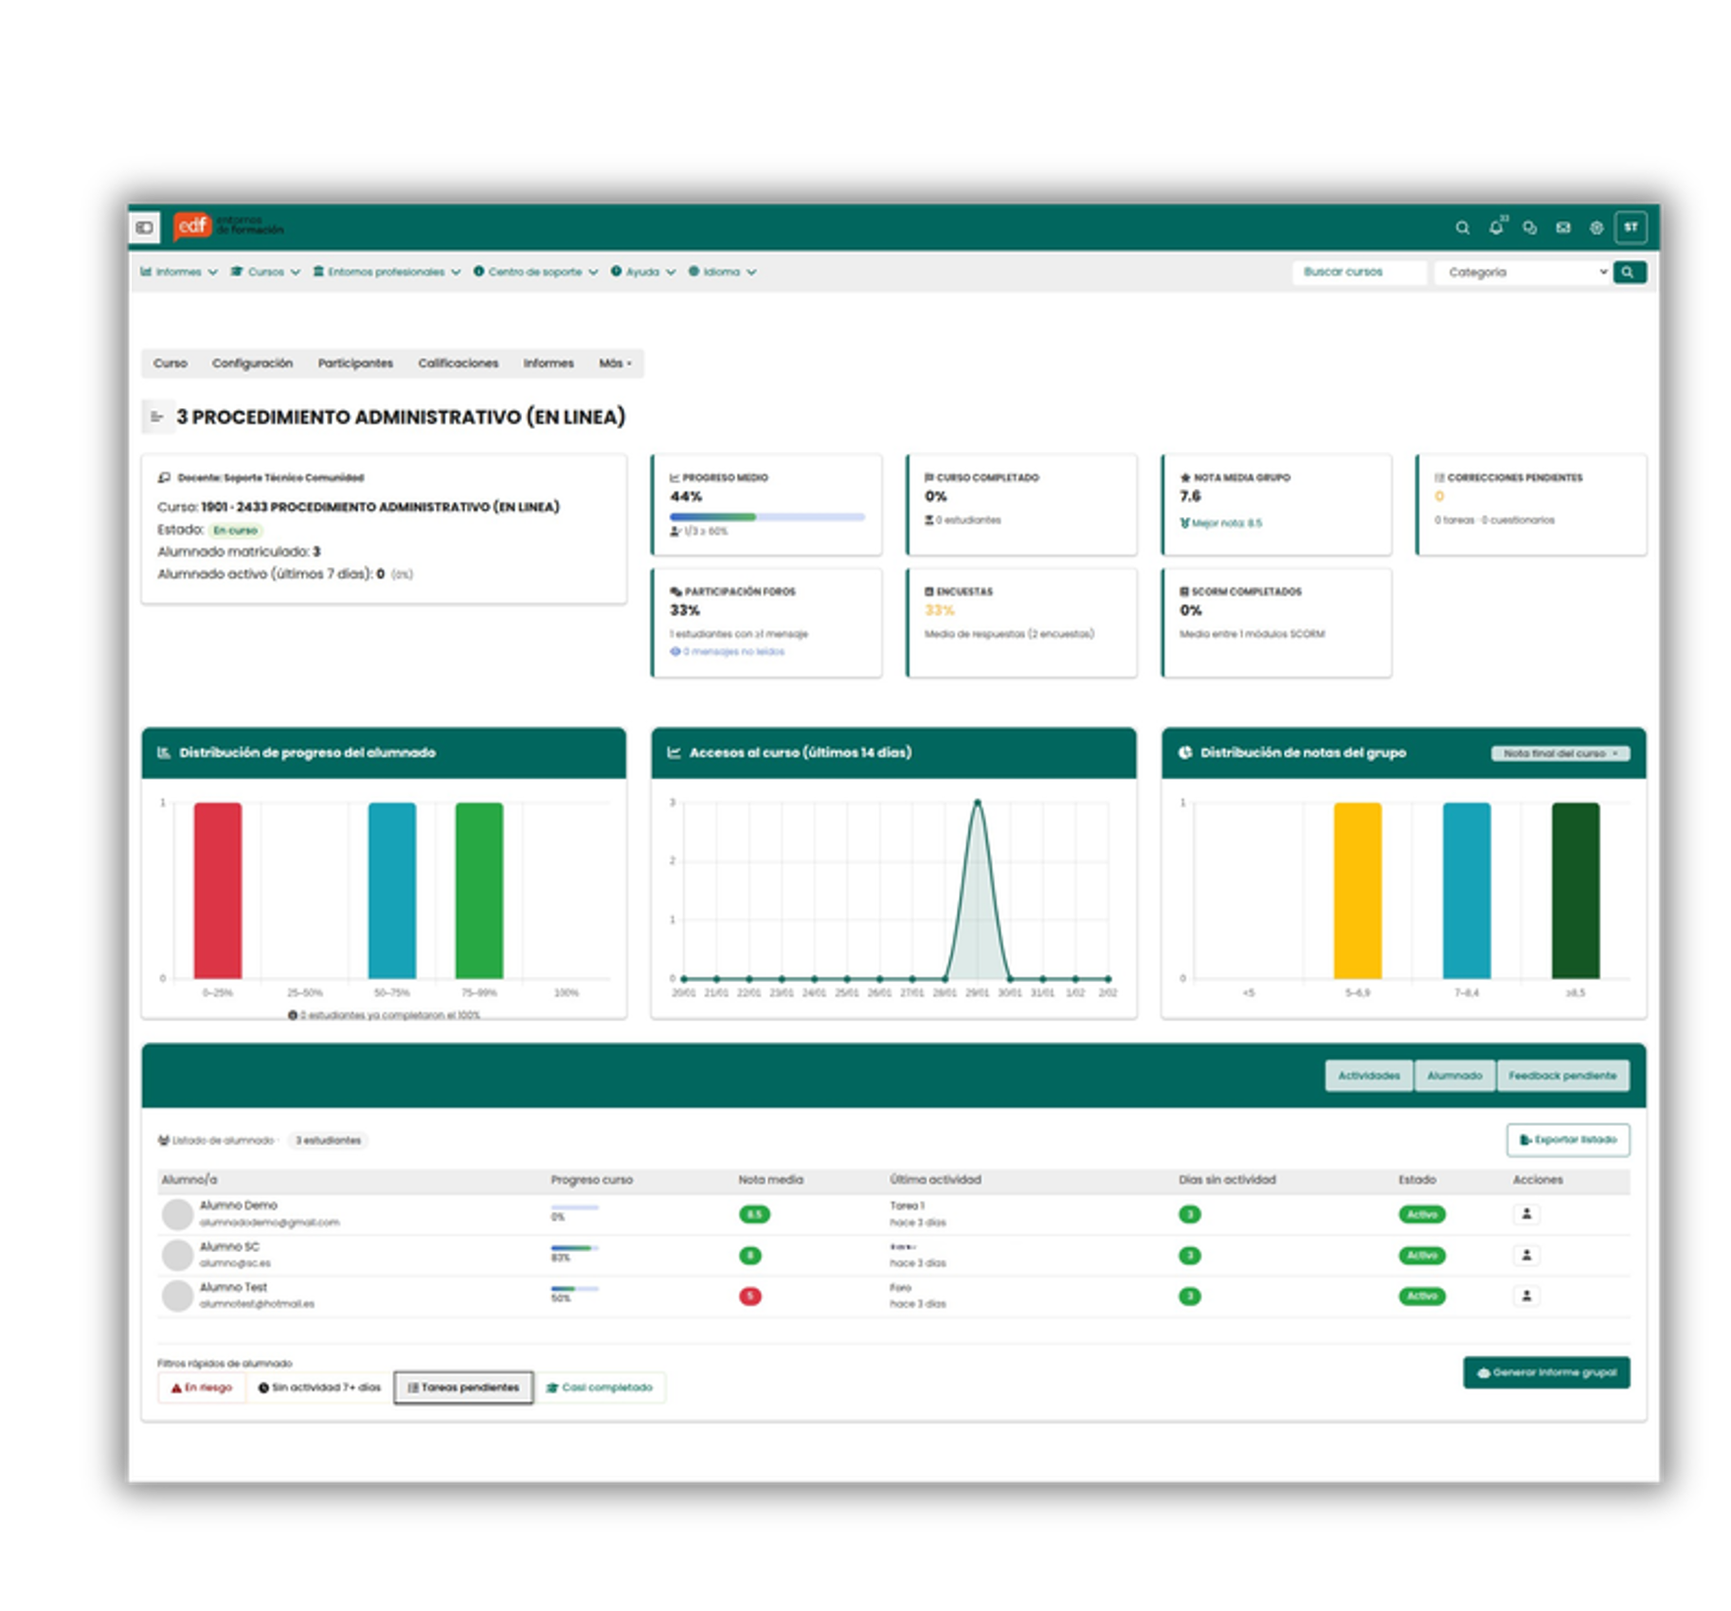Click the grade distribution pie icon
Screen dimensions: 1731x1611
pyautogui.click(x=1184, y=753)
